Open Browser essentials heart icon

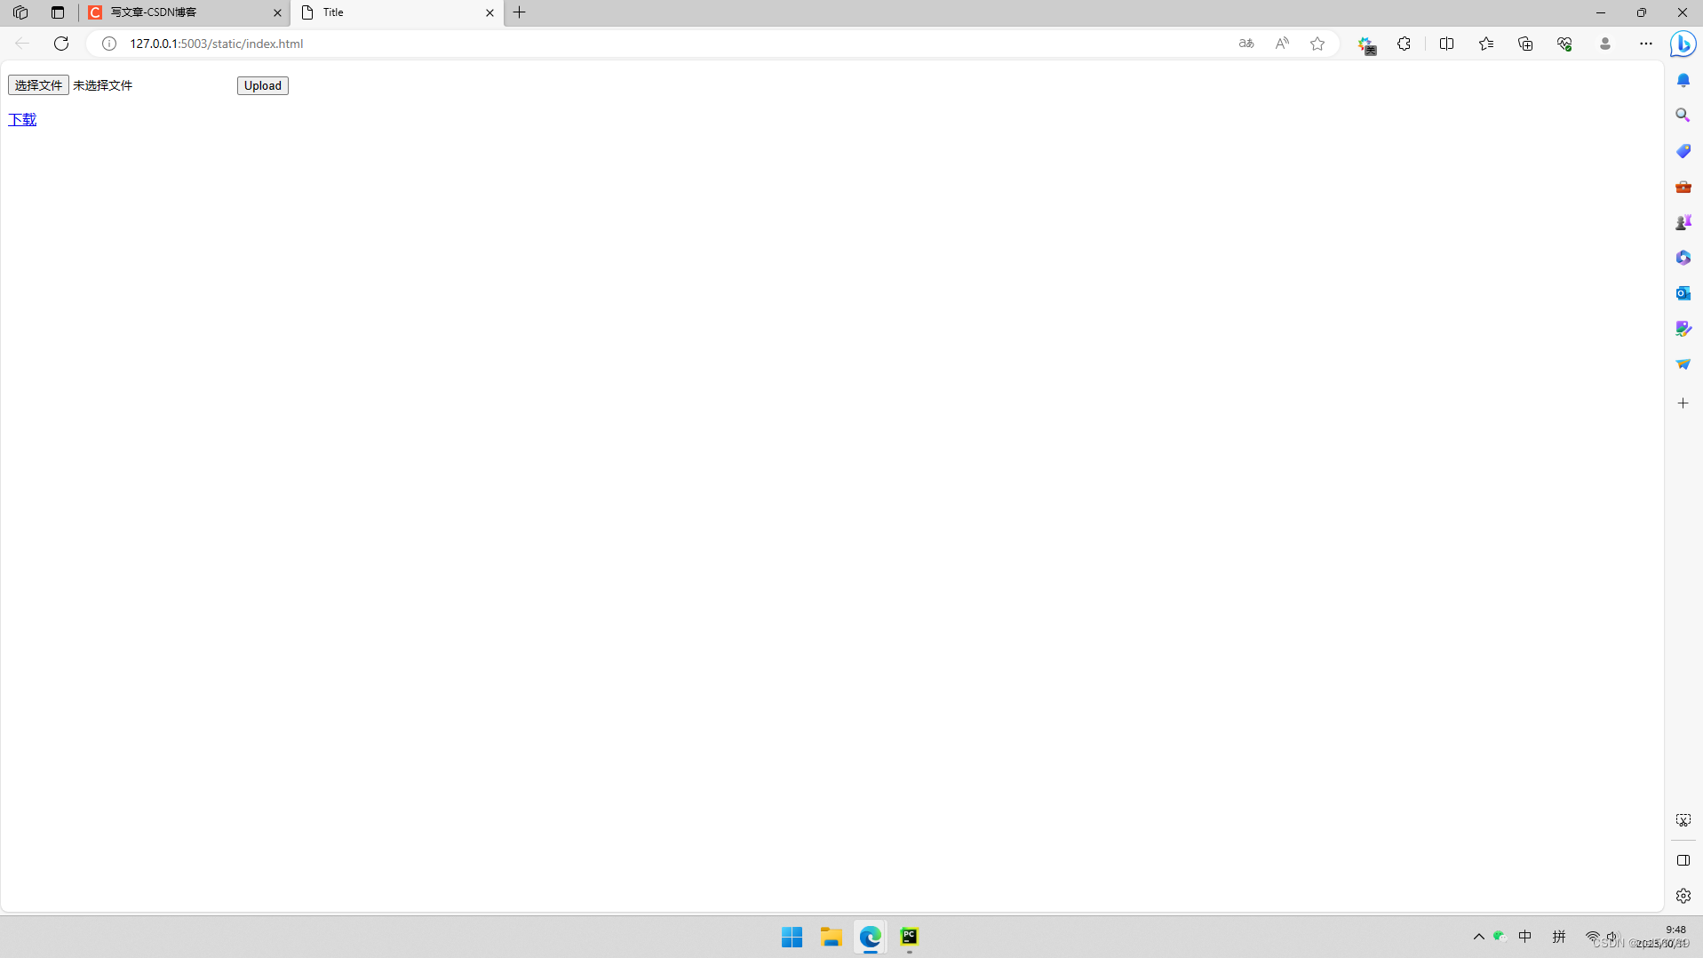click(1564, 44)
